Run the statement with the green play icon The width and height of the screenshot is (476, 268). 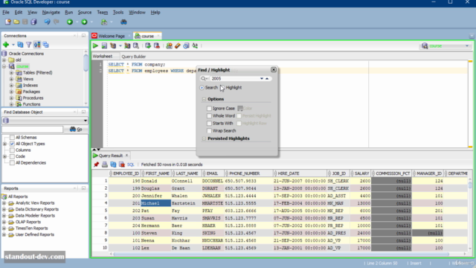[x=95, y=46]
